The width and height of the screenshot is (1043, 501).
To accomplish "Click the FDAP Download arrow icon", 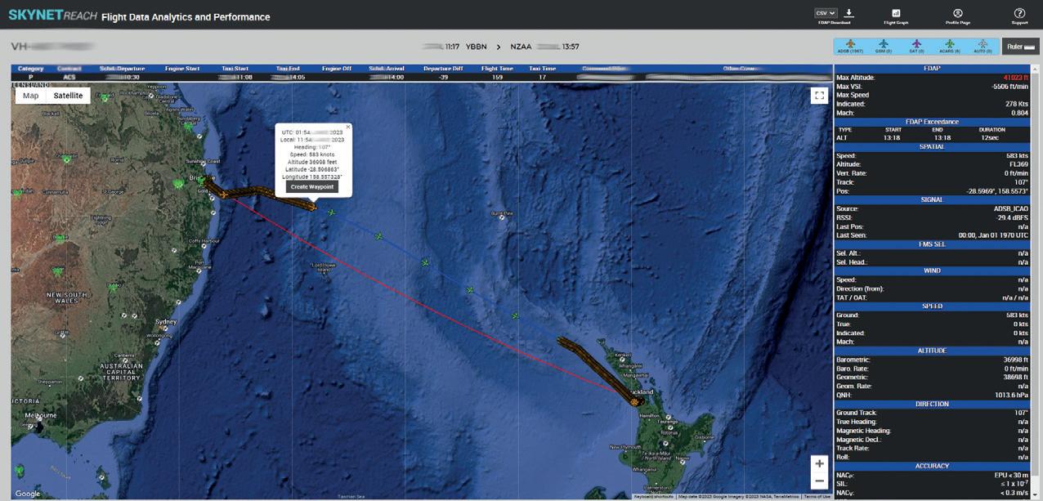I will pyautogui.click(x=849, y=13).
